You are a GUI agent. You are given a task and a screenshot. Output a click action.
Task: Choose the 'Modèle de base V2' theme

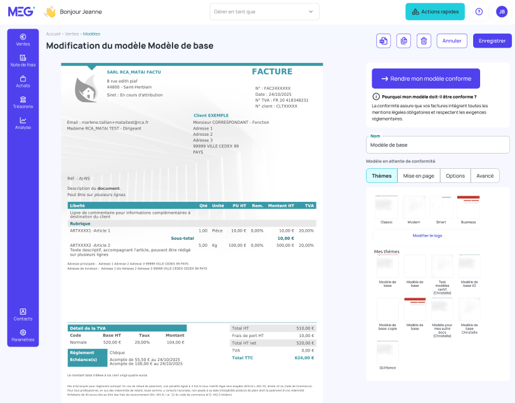[x=469, y=267]
